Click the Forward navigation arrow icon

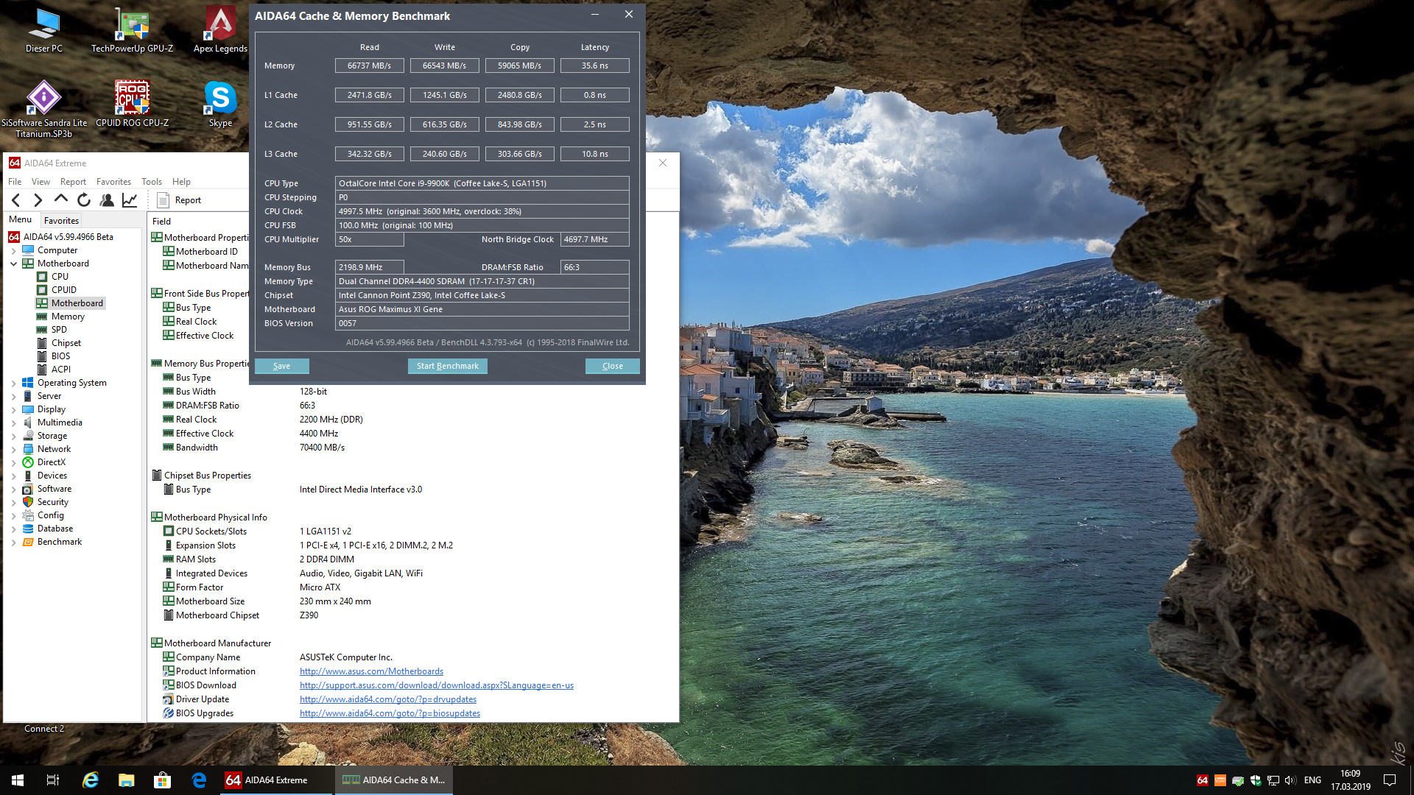point(38,200)
